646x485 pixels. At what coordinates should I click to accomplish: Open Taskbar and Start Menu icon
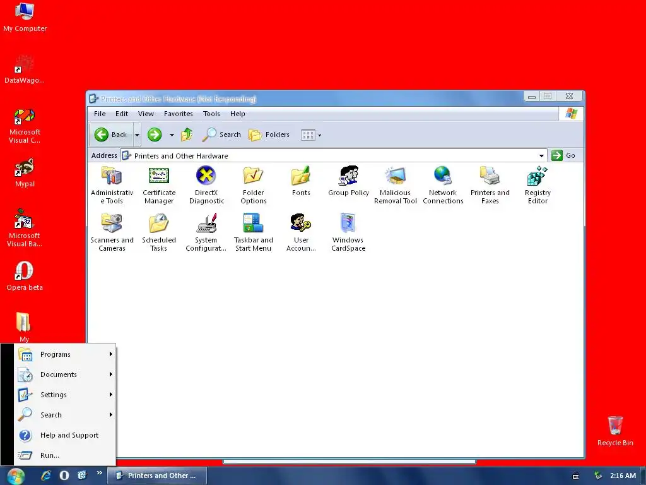point(254,232)
